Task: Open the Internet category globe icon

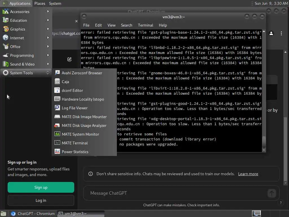Action: [6, 38]
